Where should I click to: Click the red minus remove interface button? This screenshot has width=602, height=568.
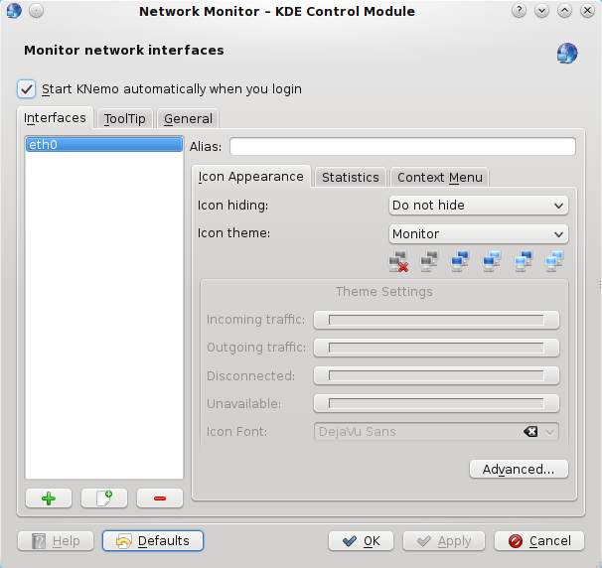coord(160,498)
